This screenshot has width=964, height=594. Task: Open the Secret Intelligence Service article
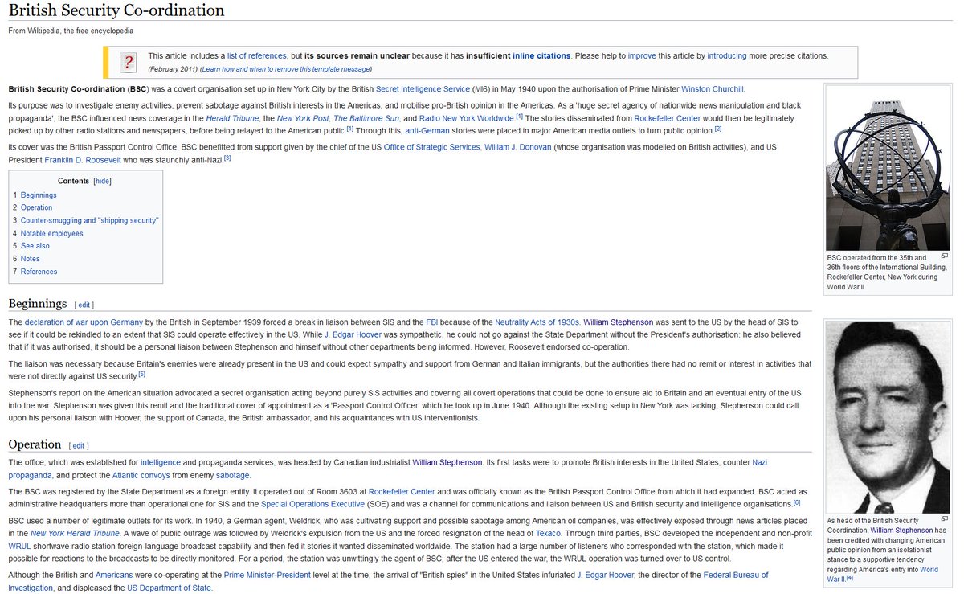422,89
